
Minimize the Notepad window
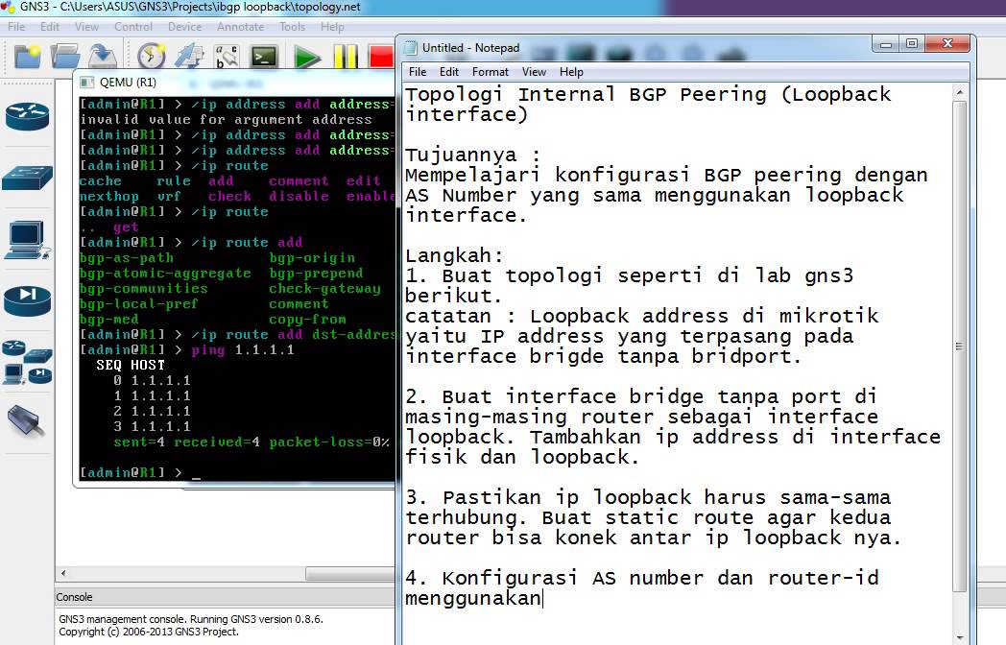point(886,44)
